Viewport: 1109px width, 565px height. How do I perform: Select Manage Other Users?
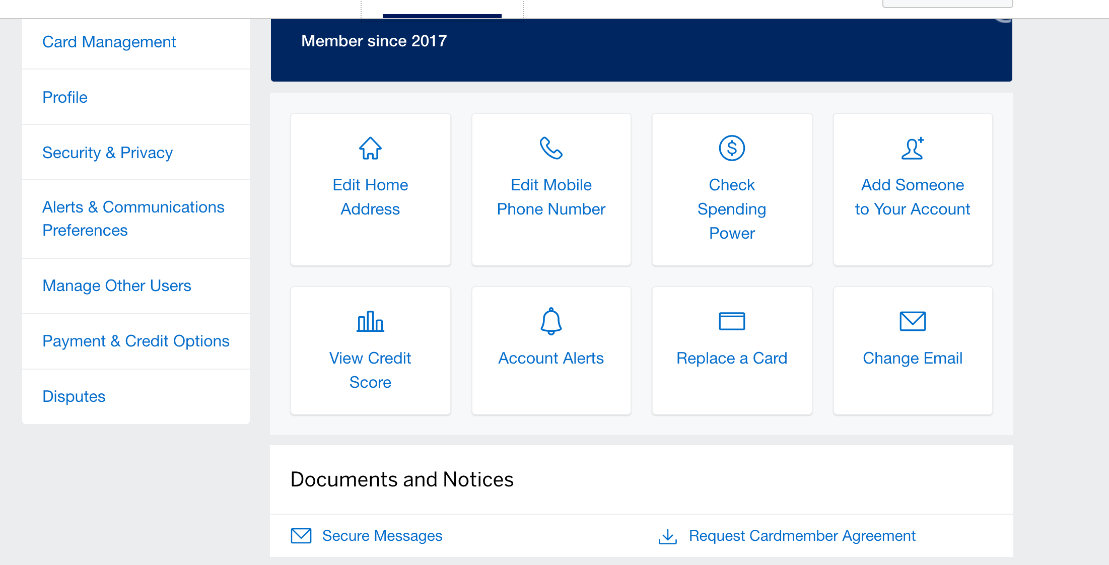(x=117, y=286)
